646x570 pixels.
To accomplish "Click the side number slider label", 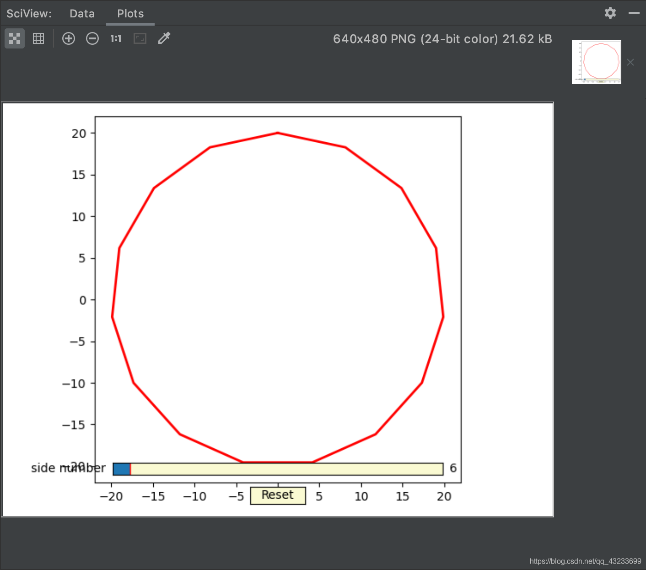I will (68, 468).
